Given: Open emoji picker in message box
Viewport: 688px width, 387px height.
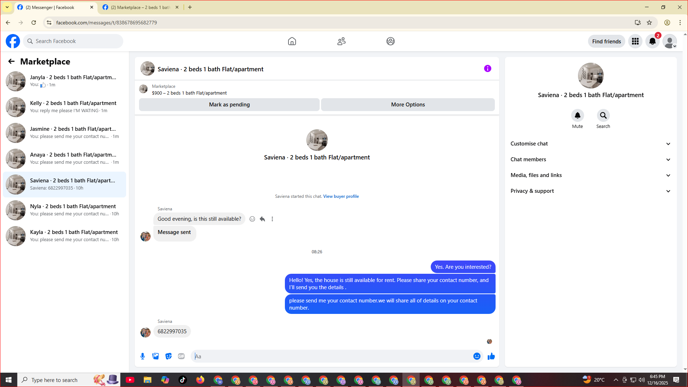Looking at the screenshot, I should [x=477, y=356].
